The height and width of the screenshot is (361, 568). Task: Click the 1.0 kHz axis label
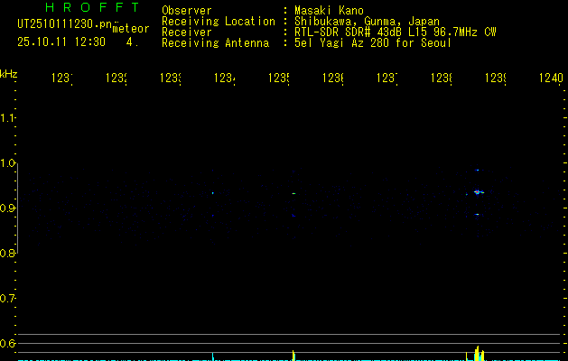tap(7, 163)
